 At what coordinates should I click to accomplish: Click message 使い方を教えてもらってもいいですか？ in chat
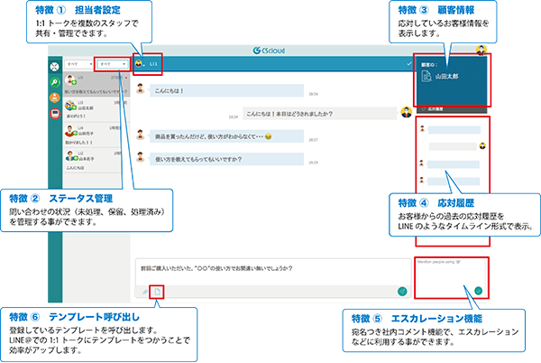tap(226, 159)
